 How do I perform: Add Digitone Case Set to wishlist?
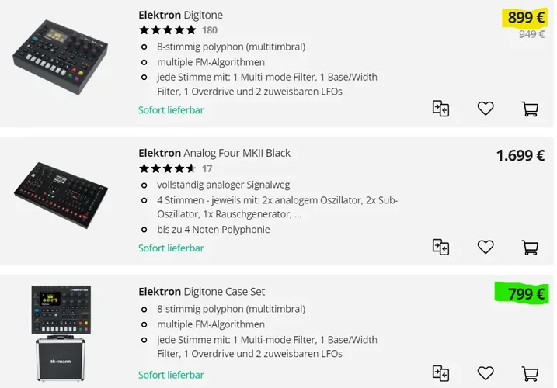(x=486, y=373)
